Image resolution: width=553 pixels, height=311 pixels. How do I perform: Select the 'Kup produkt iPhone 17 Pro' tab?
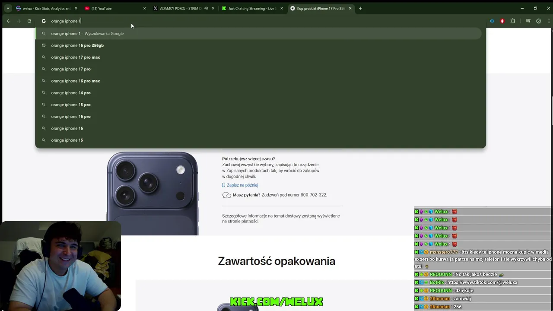click(x=321, y=8)
